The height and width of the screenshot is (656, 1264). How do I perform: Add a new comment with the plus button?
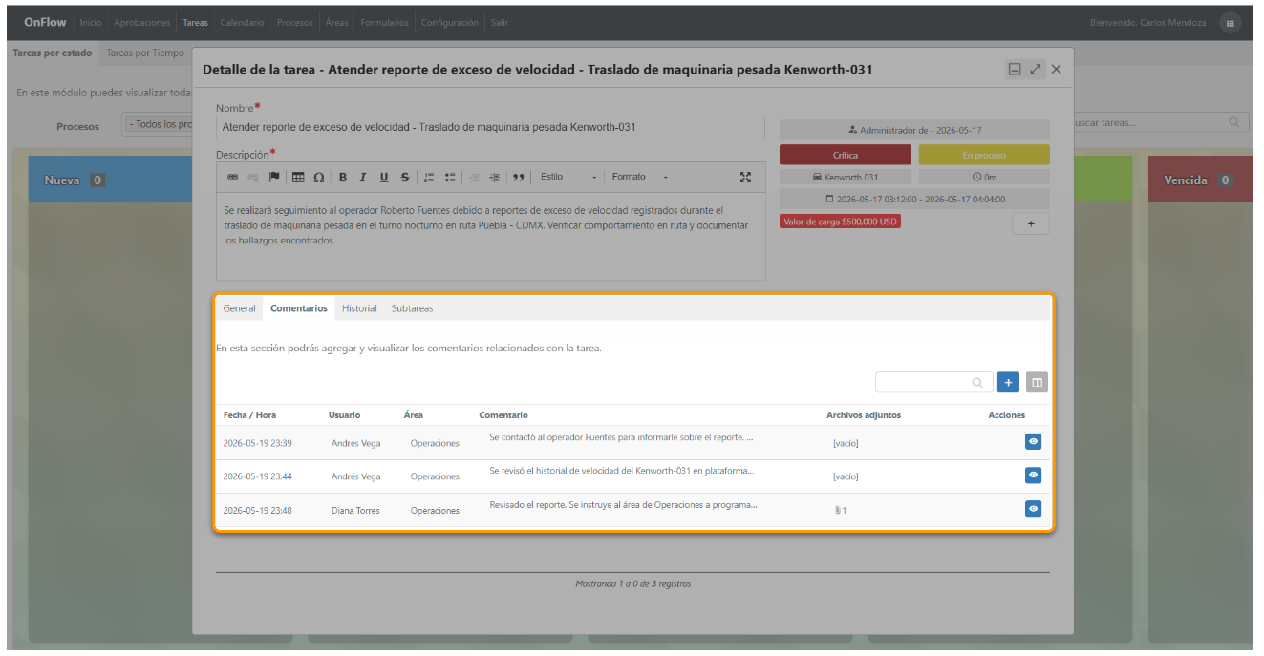(1008, 382)
